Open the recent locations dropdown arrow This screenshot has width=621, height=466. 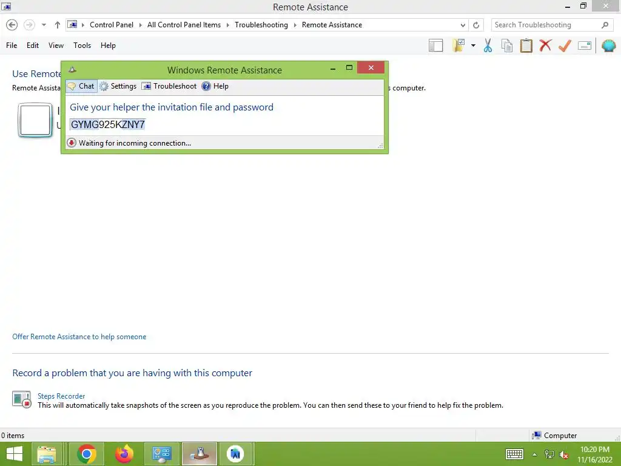(44, 25)
